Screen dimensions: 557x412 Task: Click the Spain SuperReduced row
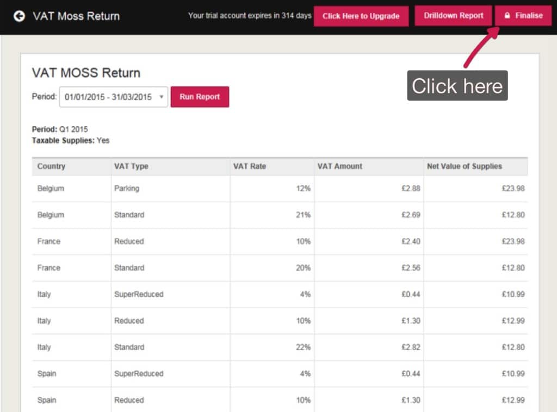[x=138, y=374]
